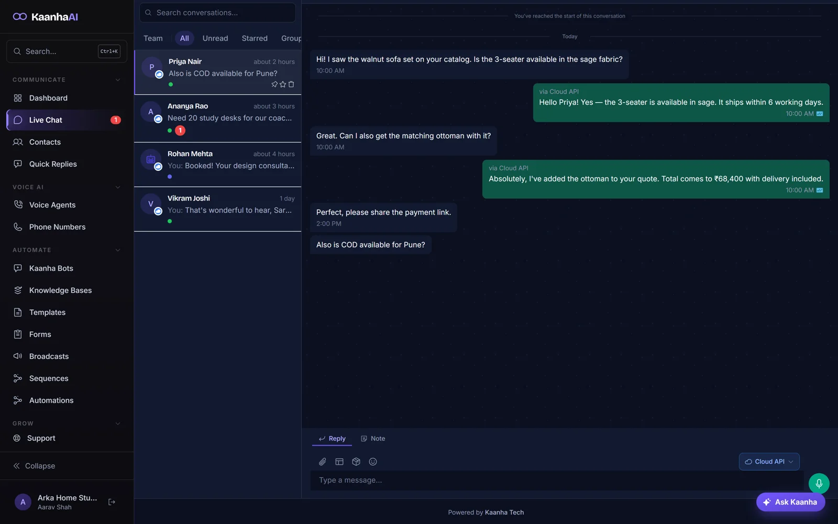The image size is (838, 524).
Task: Click the Ctrl+K shortcut hint
Action: pyautogui.click(x=109, y=51)
